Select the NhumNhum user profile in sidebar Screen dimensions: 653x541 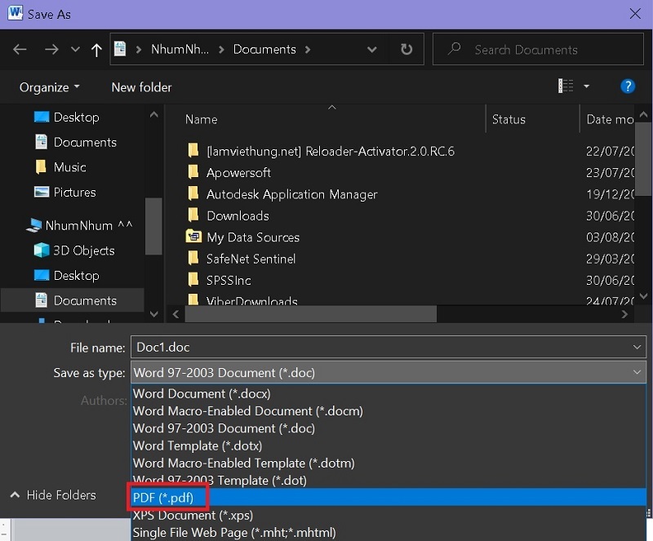pos(78,225)
